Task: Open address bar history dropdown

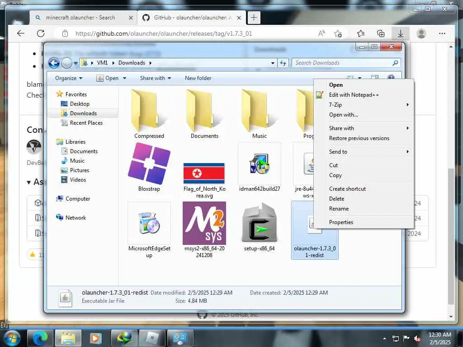Action: coord(273,63)
